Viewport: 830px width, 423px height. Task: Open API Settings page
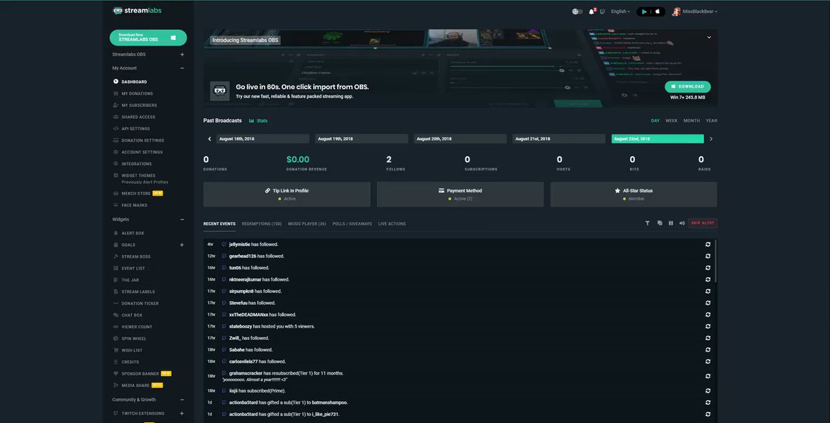[x=131, y=129]
